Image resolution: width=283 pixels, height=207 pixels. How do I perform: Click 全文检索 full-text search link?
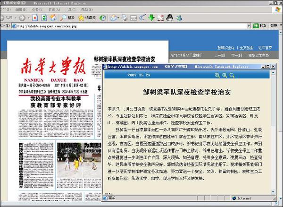pos(246,48)
